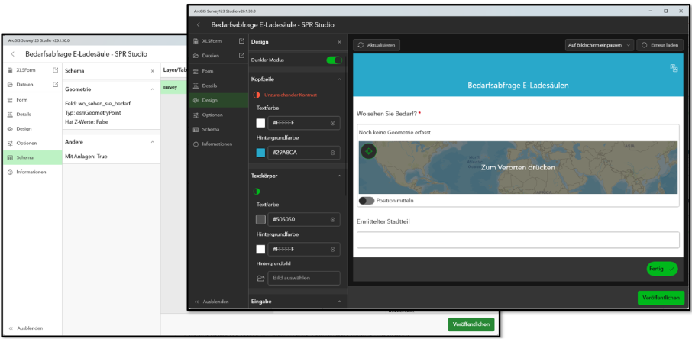The width and height of the screenshot is (692, 339).
Task: Open Schema in dark window sidebar
Action: 219,129
